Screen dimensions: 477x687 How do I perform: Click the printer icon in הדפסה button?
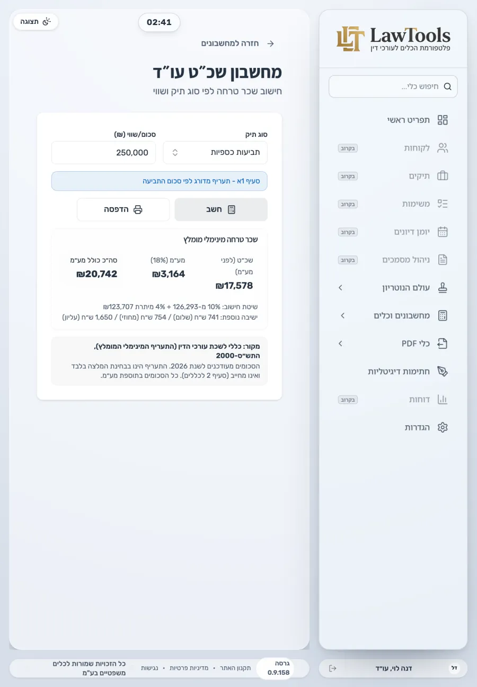138,209
